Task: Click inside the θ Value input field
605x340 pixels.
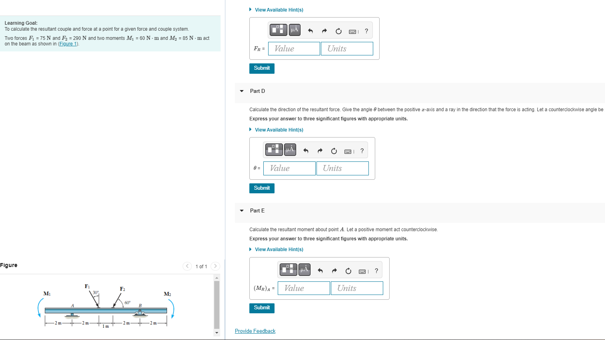Action: pyautogui.click(x=289, y=168)
